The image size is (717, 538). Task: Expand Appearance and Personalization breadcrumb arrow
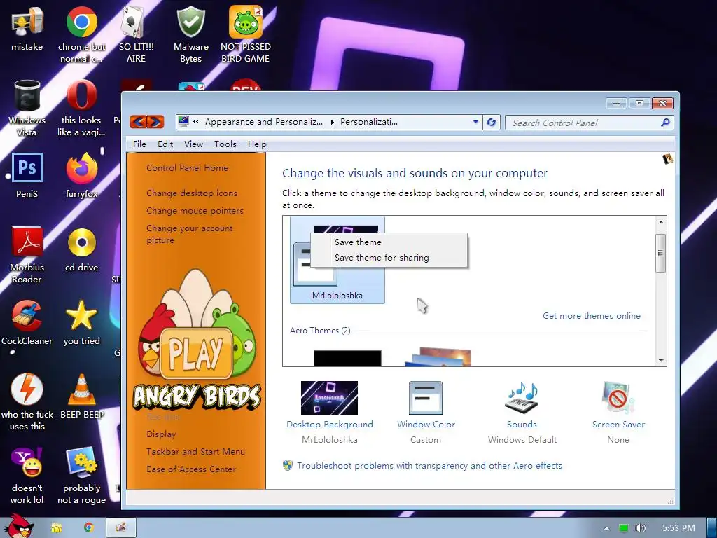(x=332, y=122)
